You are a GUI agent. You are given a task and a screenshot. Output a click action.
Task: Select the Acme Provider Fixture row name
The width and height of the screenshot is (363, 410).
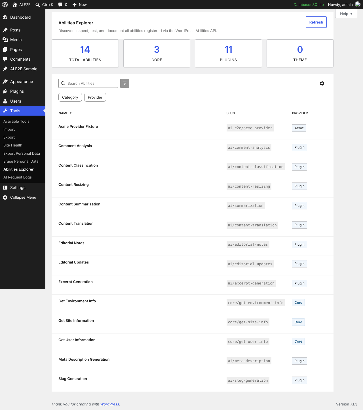(x=78, y=127)
